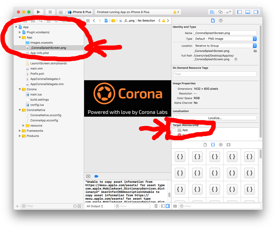The image size is (275, 229).
Task: Enable the App checkbox under Target Membership
Action: click(174, 130)
